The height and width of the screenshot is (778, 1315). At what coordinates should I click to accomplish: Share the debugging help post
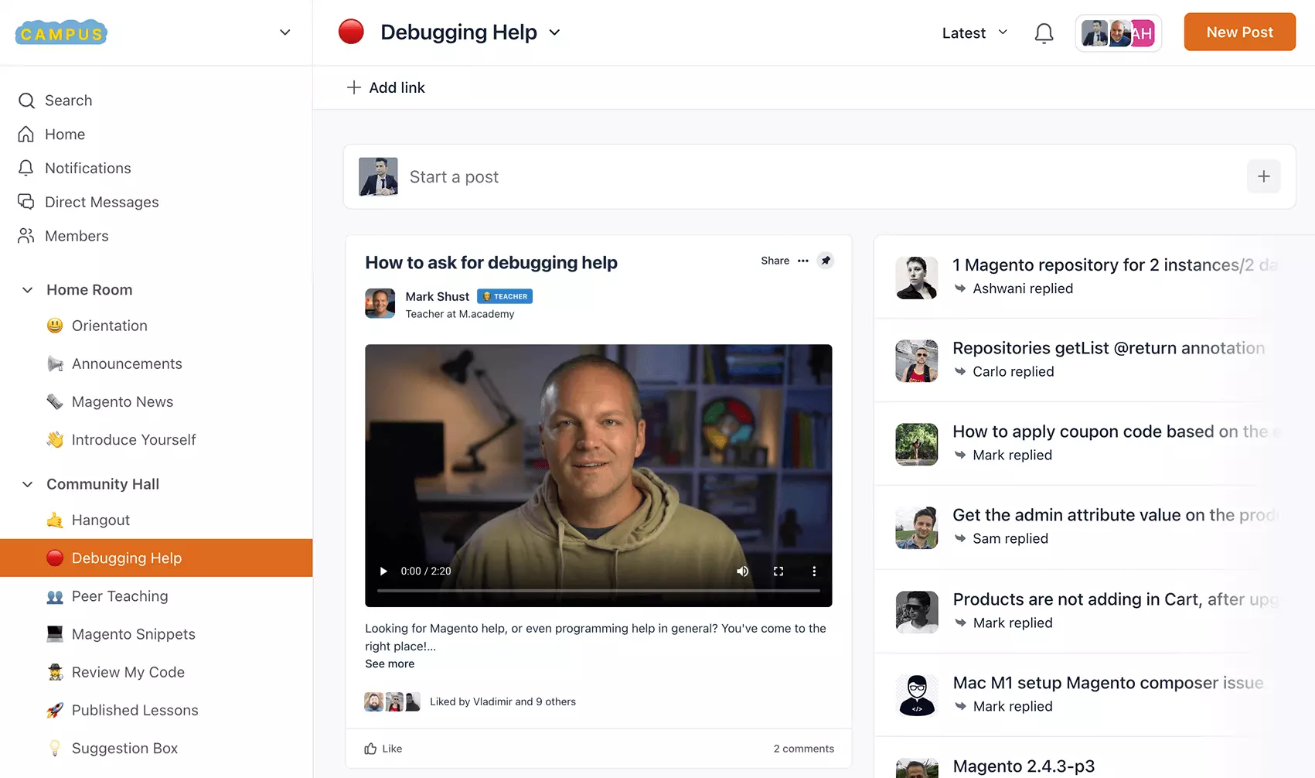pyautogui.click(x=775, y=261)
